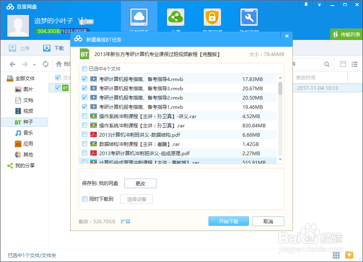Image resolution: width=363 pixels, height=262 pixels.
Task: Click the user avatar picture
Action: 18,26
